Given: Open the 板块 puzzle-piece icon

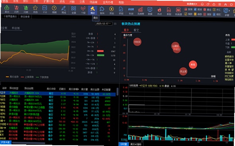Looking at the screenshot, I should (102, 10).
